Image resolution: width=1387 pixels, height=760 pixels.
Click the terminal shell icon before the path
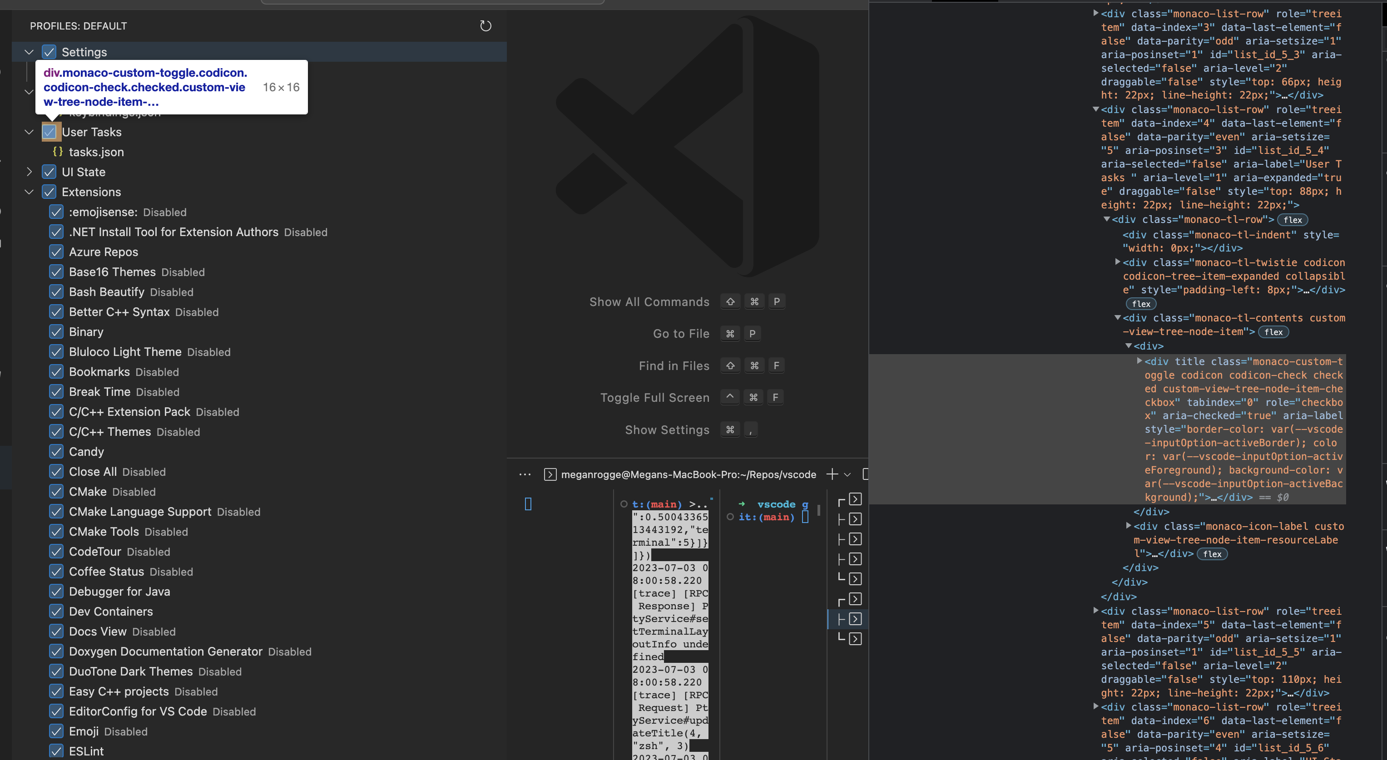(551, 474)
